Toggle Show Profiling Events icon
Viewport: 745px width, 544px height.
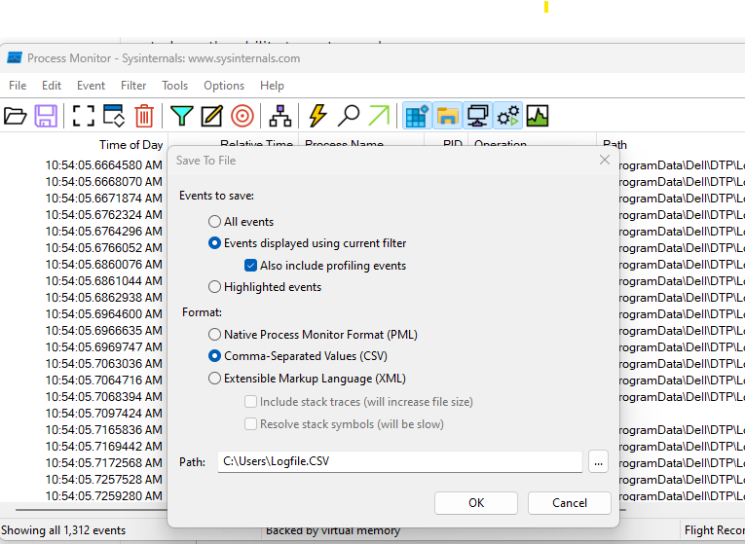(x=538, y=116)
